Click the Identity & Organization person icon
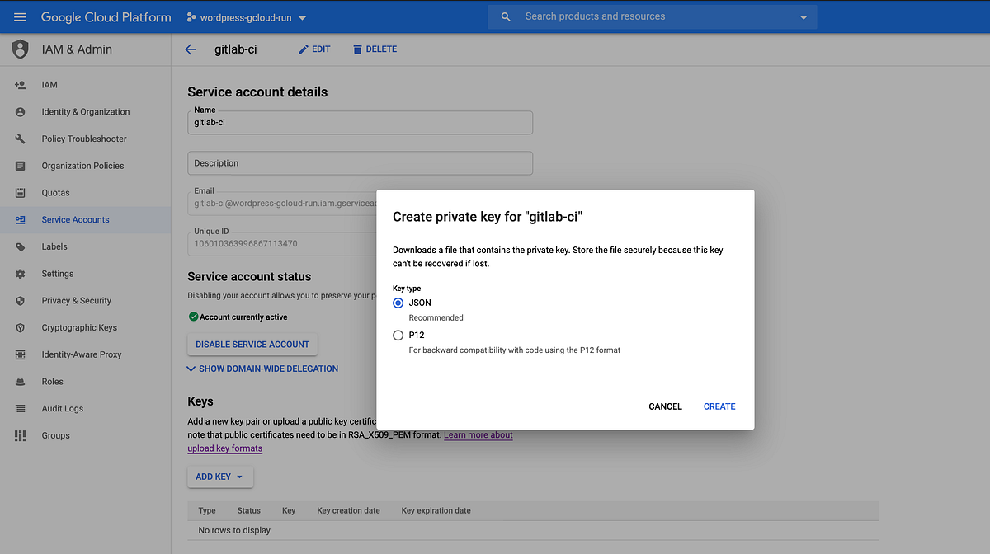The width and height of the screenshot is (990, 554). coord(21,112)
